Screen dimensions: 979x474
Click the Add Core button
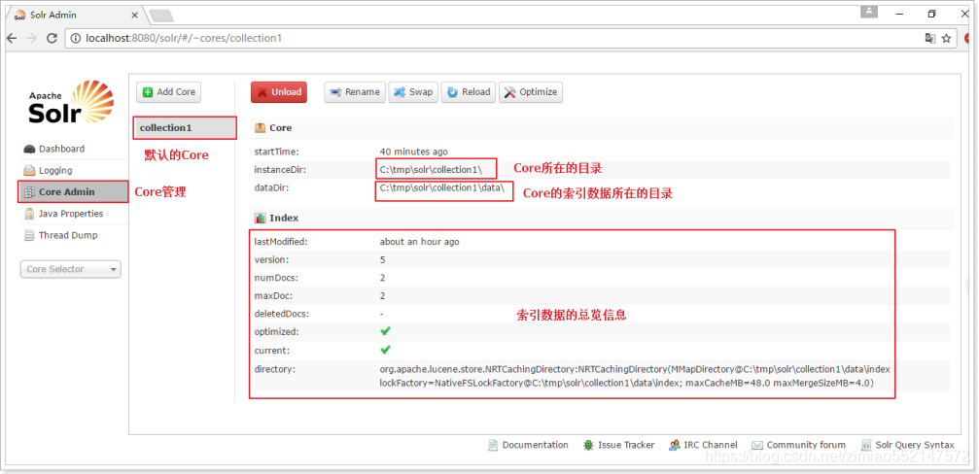(169, 92)
